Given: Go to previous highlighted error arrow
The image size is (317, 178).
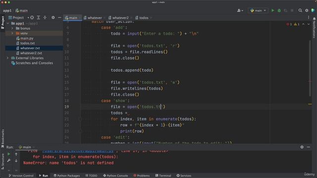Looking at the screenshot, I should click(x=303, y=24).
